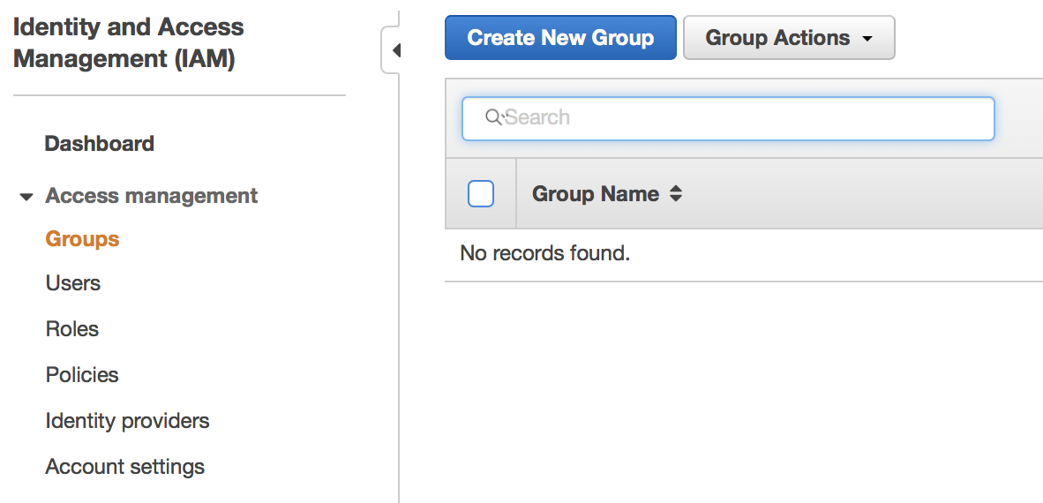Viewport: 1043px width, 503px height.
Task: Open the Users section
Action: [x=73, y=283]
